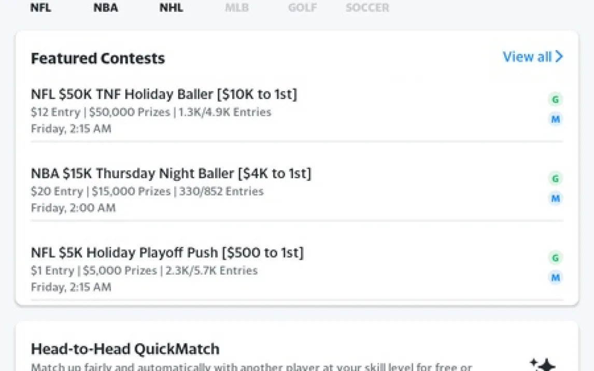Switch to the NFL tab
Image resolution: width=594 pixels, height=371 pixels.
coord(41,8)
